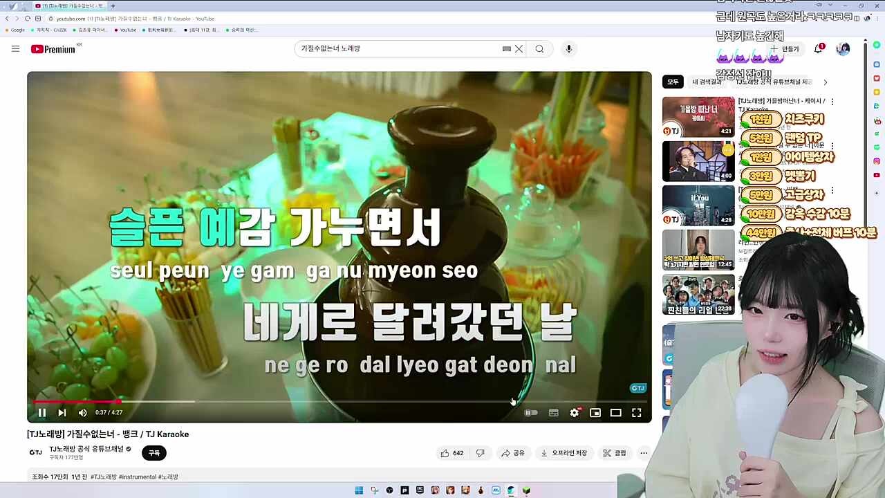
Task: Save offline with 오프라인 저장 button
Action: pyautogui.click(x=563, y=453)
